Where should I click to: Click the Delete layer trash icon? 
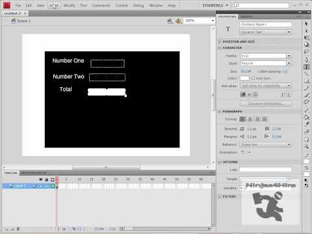pos(18,229)
